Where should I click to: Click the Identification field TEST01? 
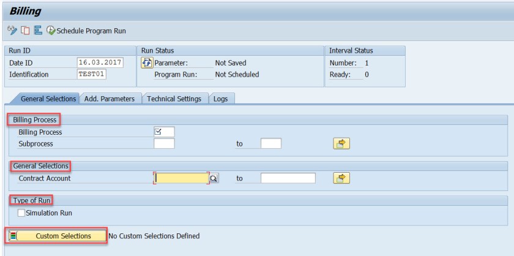coord(92,74)
